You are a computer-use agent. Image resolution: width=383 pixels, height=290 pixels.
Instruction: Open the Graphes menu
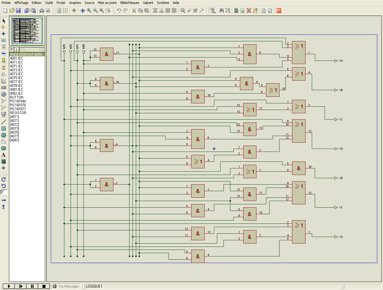[75, 3]
